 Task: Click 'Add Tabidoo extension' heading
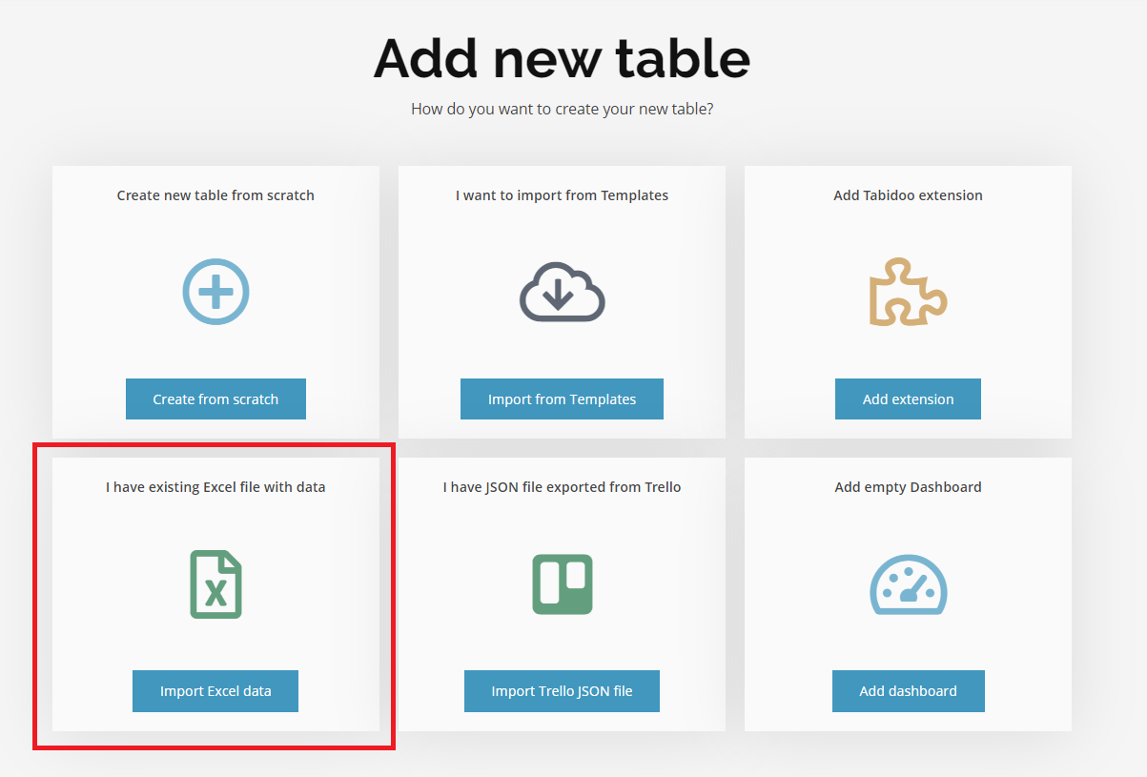point(908,195)
